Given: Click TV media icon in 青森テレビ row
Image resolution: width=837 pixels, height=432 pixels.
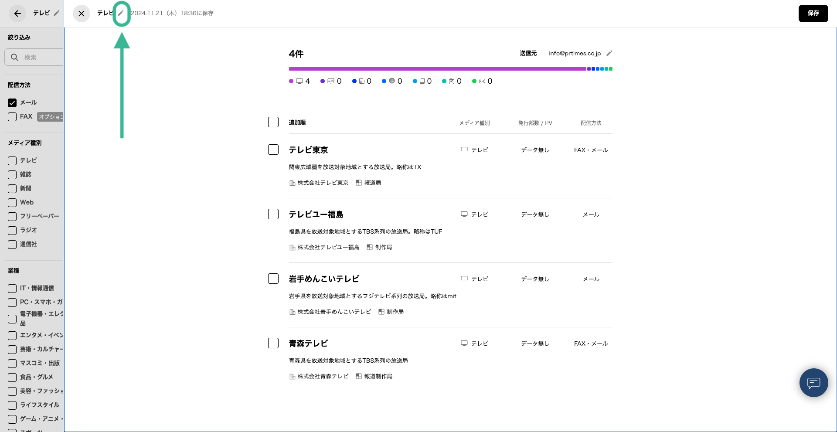Looking at the screenshot, I should point(464,343).
